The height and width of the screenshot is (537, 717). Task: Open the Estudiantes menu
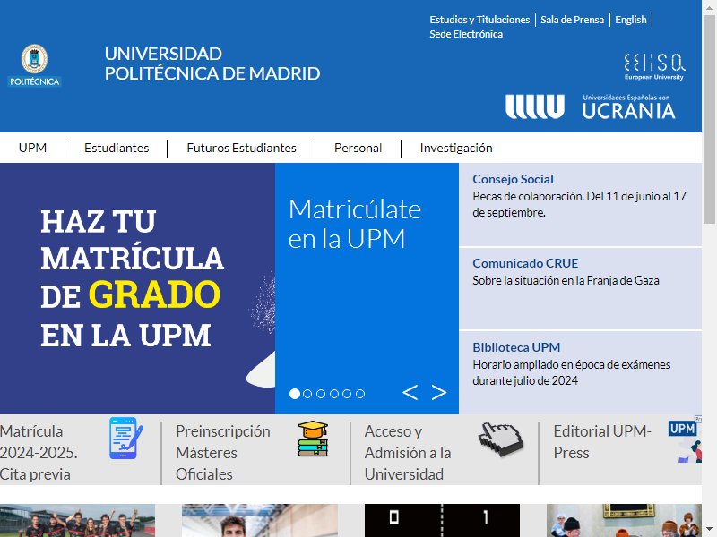pyautogui.click(x=117, y=148)
